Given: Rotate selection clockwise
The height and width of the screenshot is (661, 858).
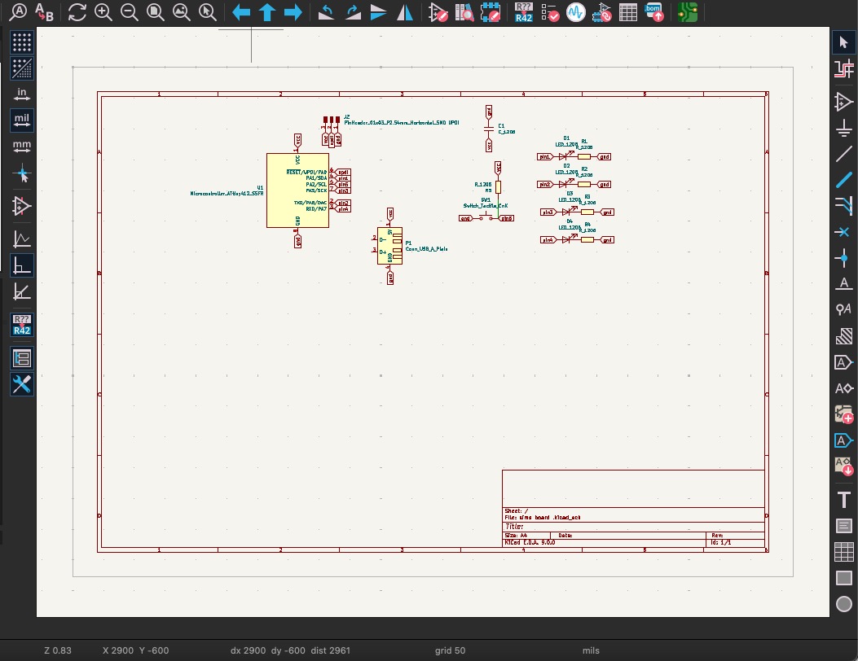Looking at the screenshot, I should click(x=352, y=12).
